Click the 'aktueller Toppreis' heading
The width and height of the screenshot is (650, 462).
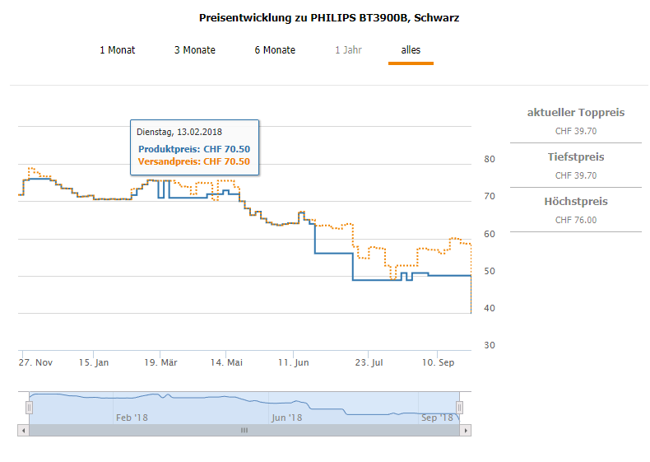tap(576, 113)
